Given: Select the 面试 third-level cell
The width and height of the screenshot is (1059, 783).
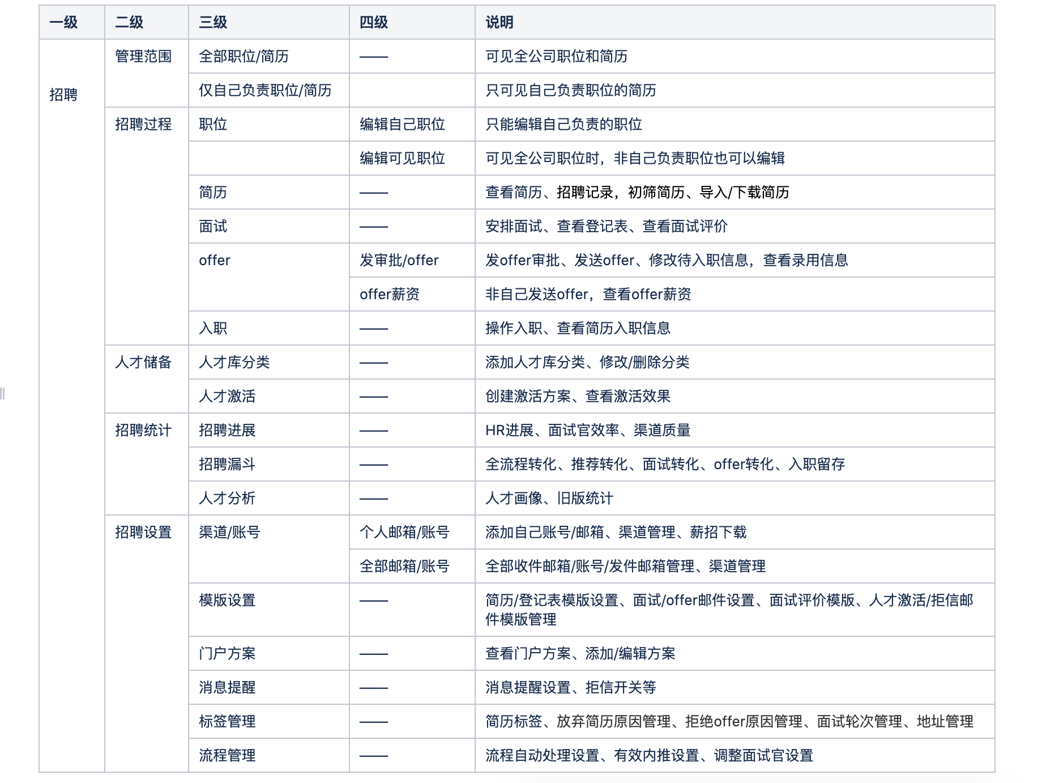Looking at the screenshot, I should pyautogui.click(x=269, y=227).
